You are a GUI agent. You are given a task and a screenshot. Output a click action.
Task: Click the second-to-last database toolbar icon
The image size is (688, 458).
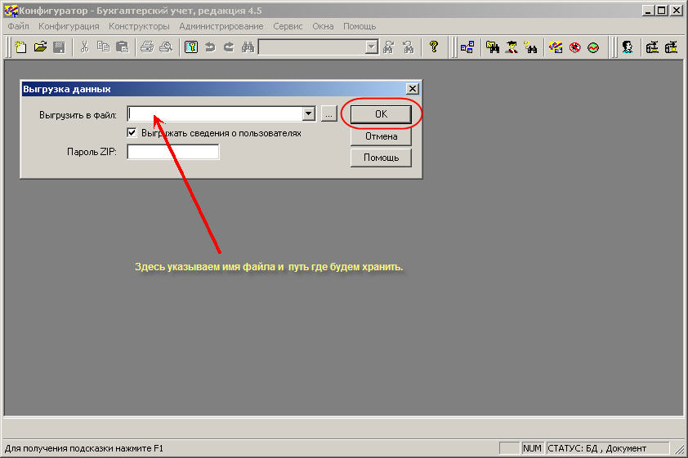[652, 47]
